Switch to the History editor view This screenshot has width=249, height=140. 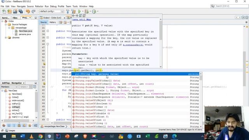pyautogui.click(x=53, y=23)
